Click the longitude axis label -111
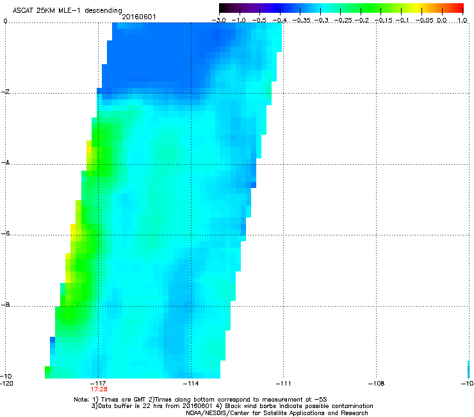 [x=283, y=384]
